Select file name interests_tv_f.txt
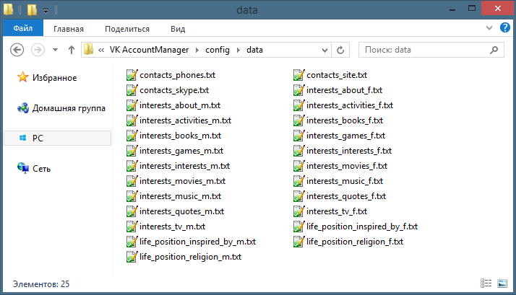 pos(337,211)
